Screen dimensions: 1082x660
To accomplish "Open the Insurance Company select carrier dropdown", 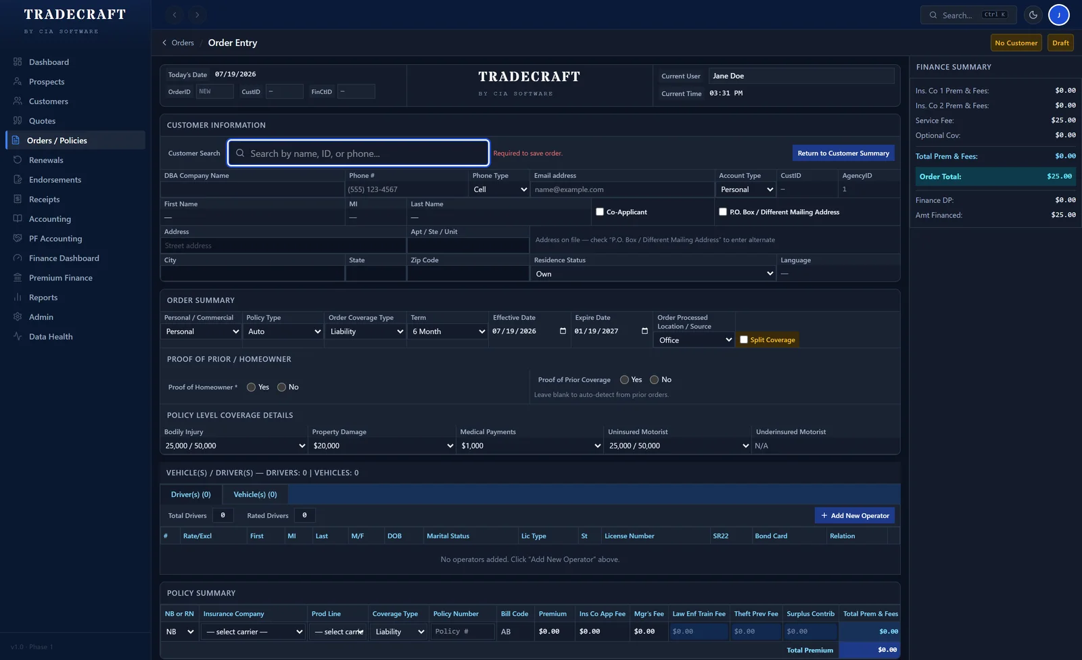I will pos(254,632).
